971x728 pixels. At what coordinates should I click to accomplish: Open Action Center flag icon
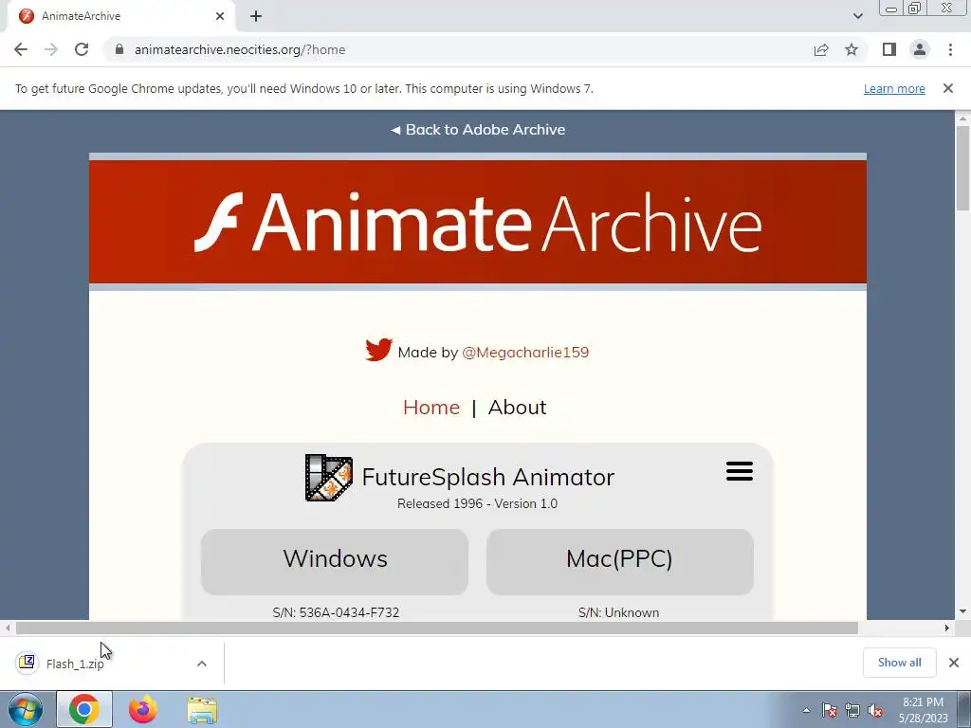(x=830, y=711)
